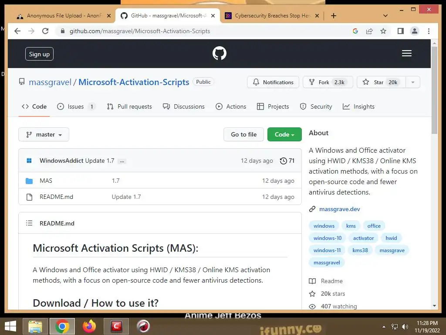
Task: Go to the Projects tab
Action: click(x=273, y=106)
